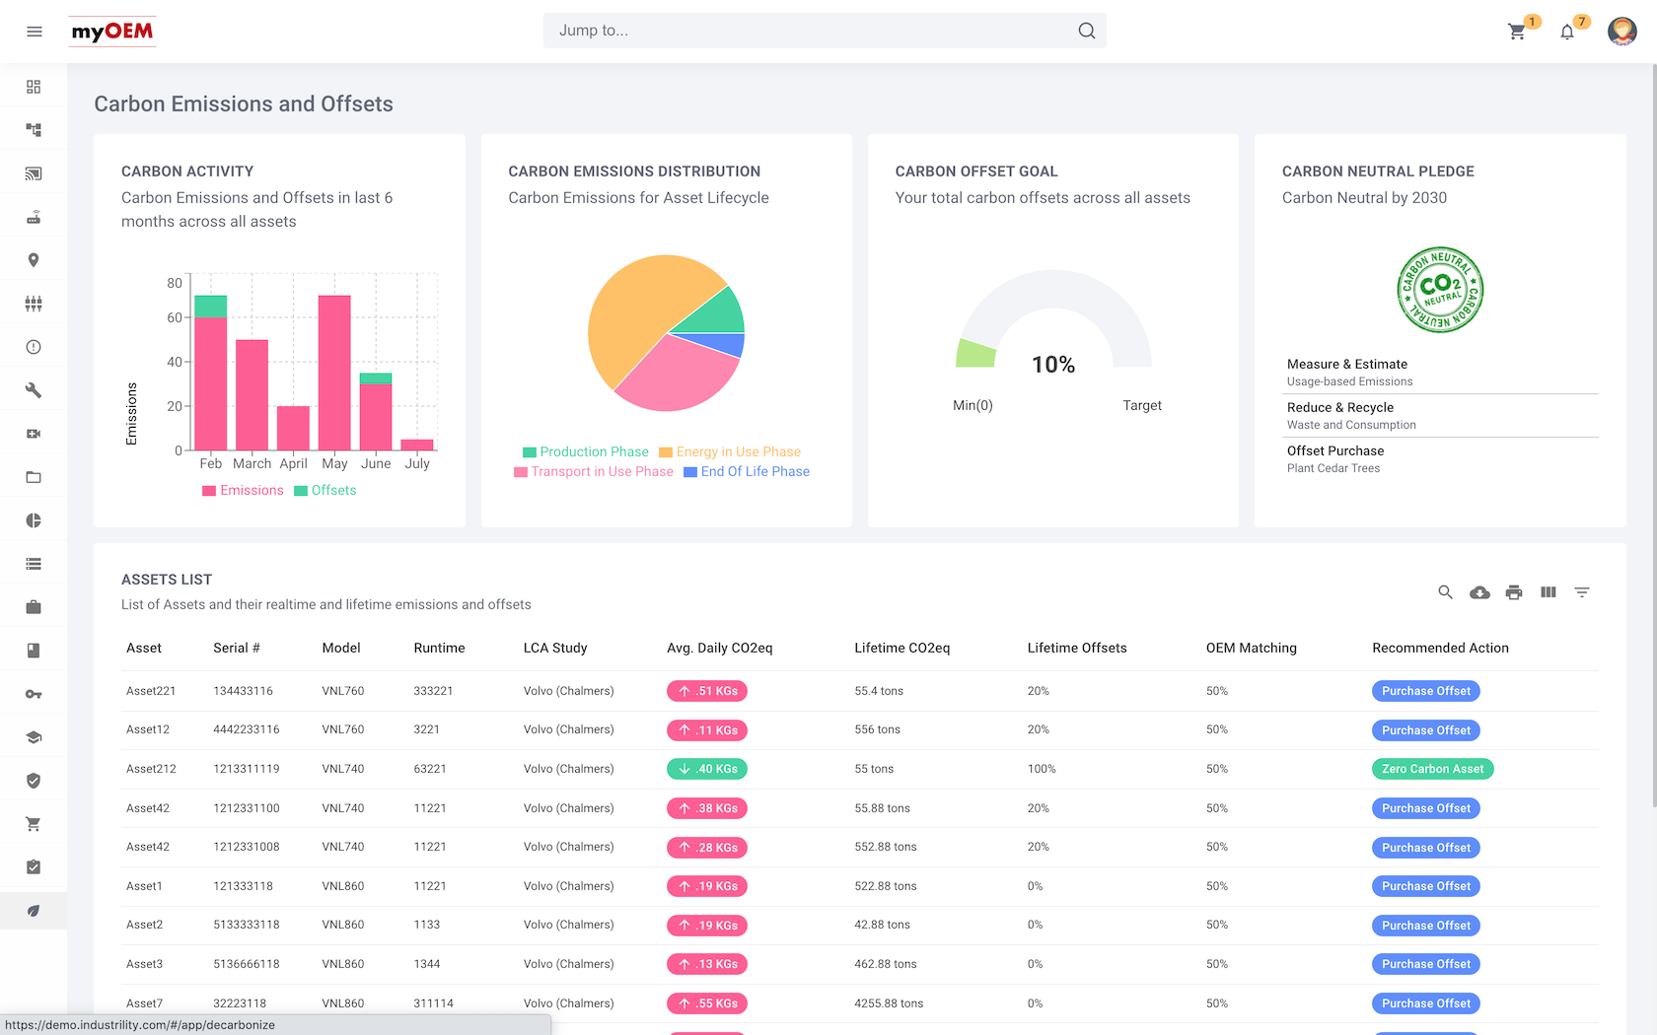Click the CO2 Carbon Neutral badge
1657x1035 pixels.
coord(1440,290)
